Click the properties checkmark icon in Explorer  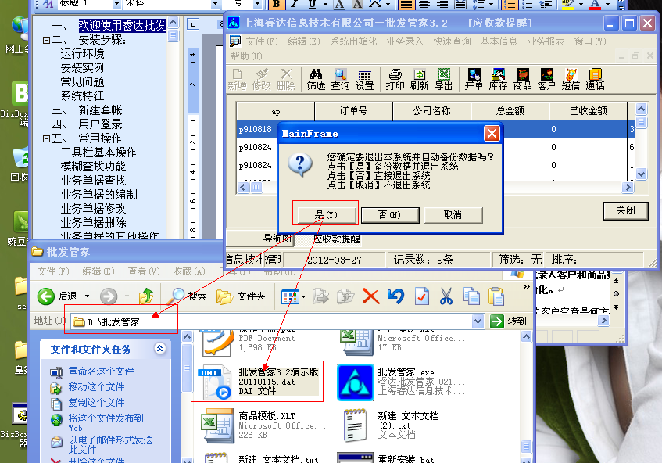[x=422, y=296]
